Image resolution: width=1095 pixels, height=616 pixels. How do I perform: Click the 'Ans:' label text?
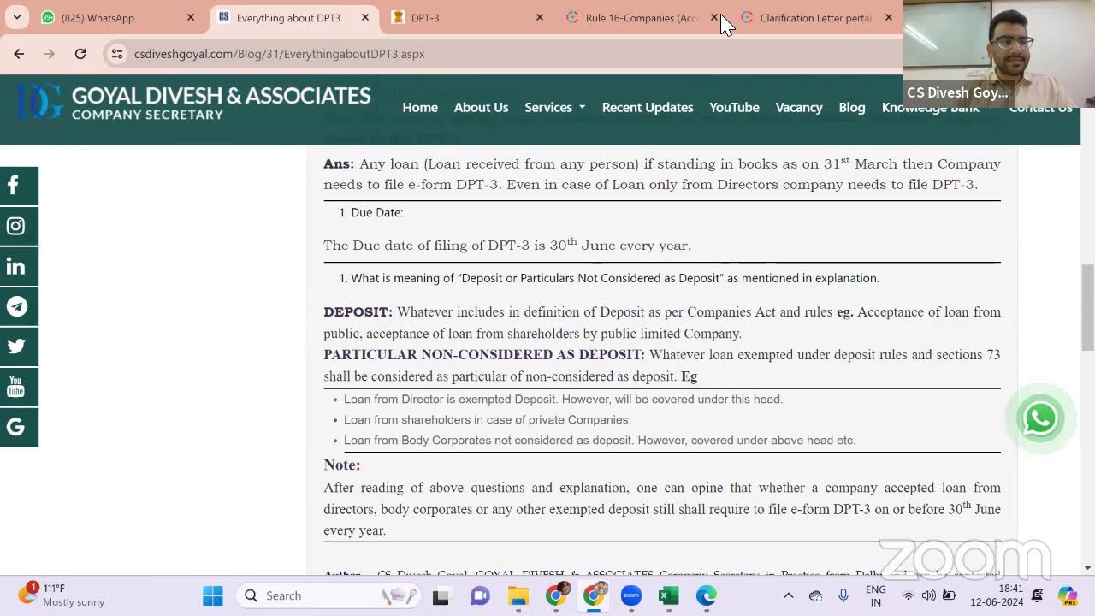[339, 163]
